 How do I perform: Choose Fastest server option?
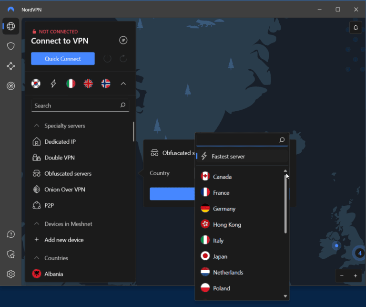tap(242, 156)
